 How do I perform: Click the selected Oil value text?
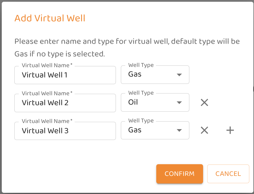click(x=133, y=102)
